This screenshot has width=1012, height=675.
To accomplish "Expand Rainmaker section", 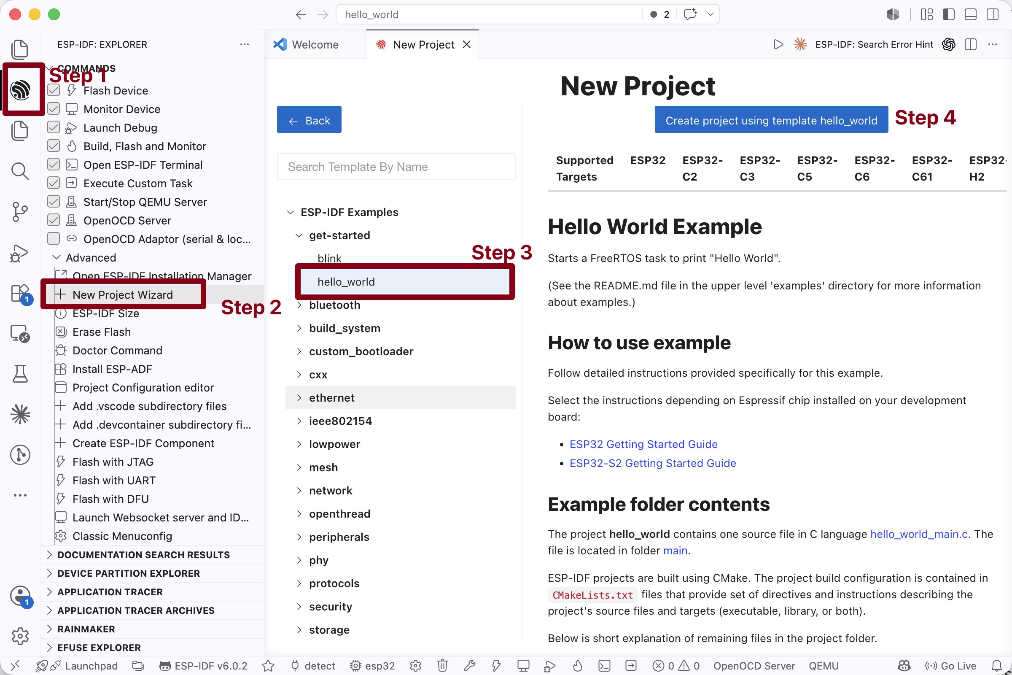I will click(x=152, y=629).
